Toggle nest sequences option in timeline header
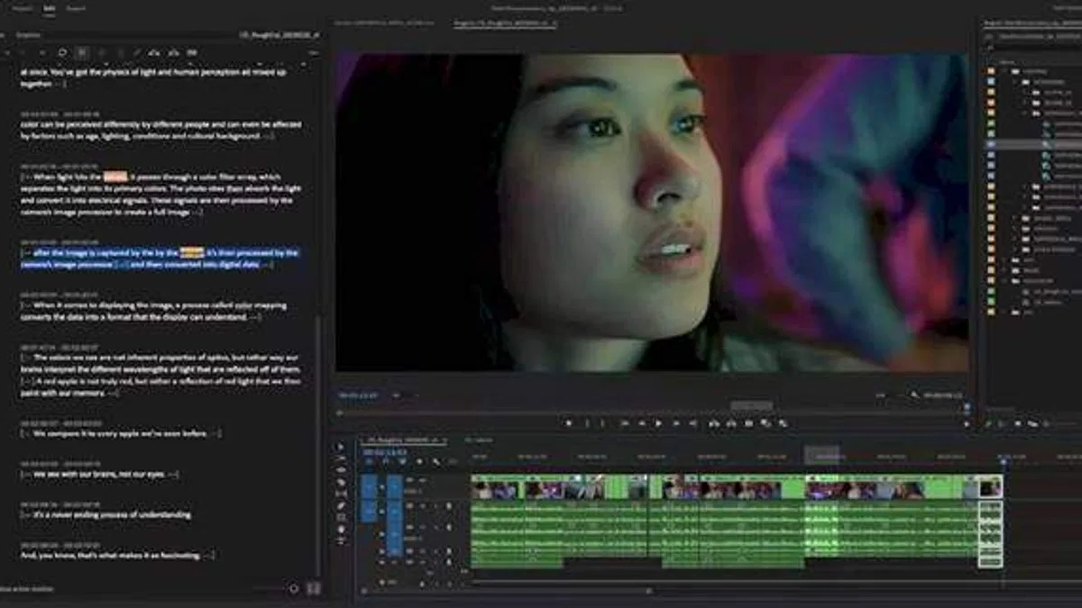This screenshot has width=1082, height=608. (367, 461)
